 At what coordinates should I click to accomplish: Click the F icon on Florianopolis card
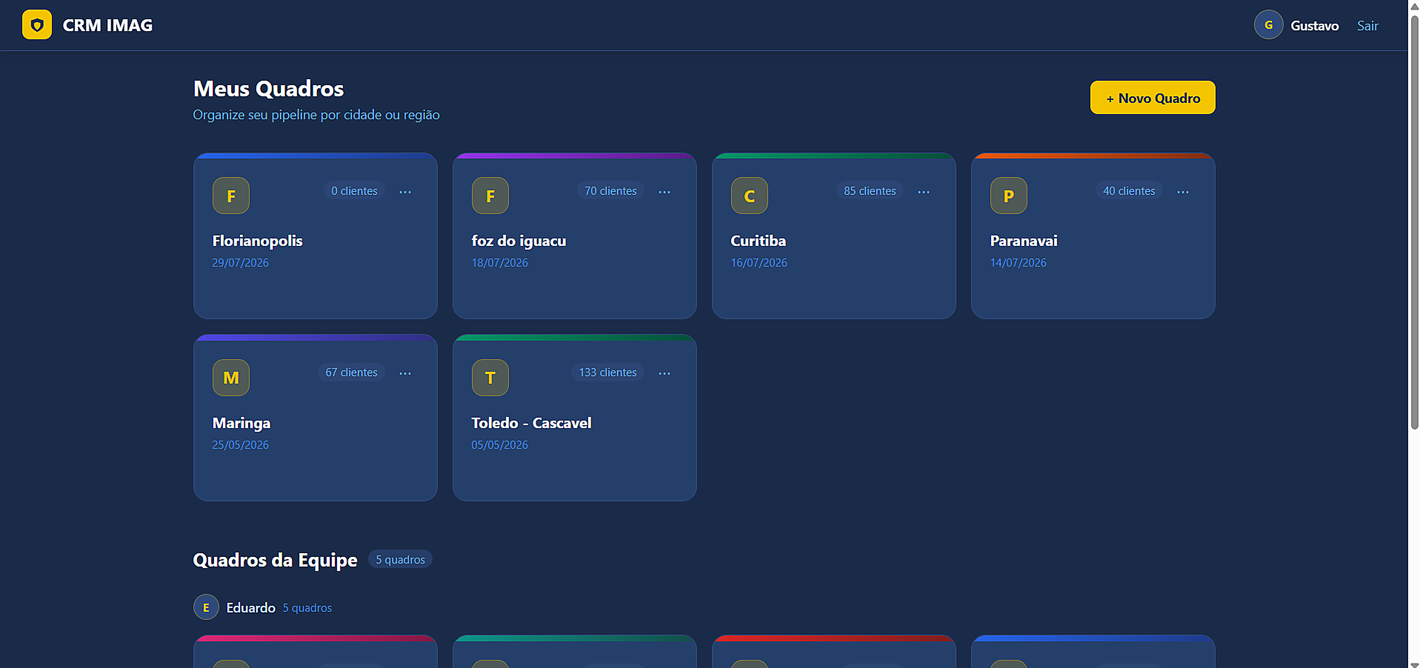click(x=231, y=196)
